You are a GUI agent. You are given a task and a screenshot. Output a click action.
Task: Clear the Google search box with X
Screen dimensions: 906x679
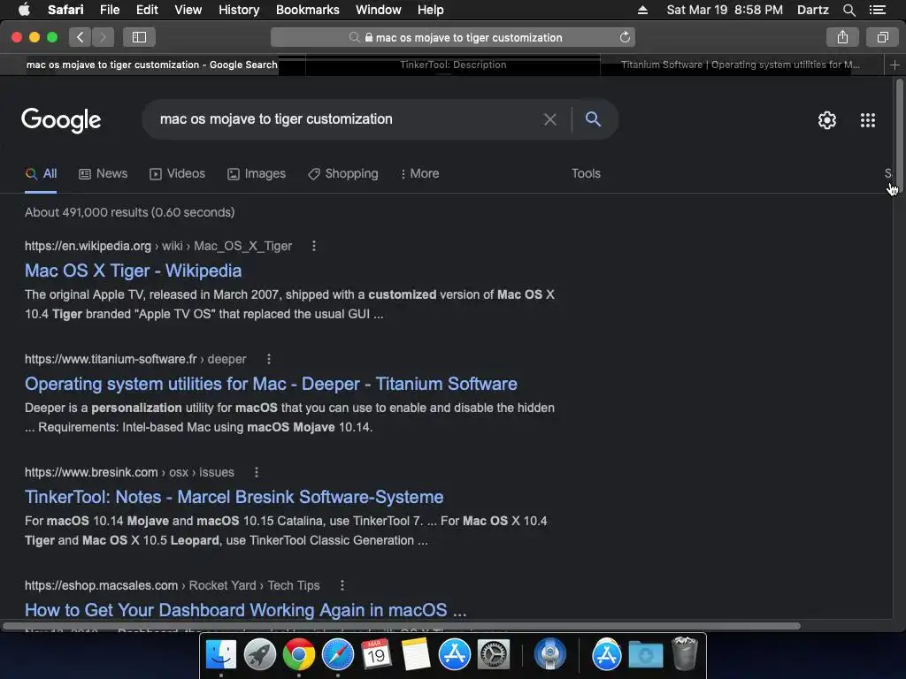pyautogui.click(x=550, y=119)
